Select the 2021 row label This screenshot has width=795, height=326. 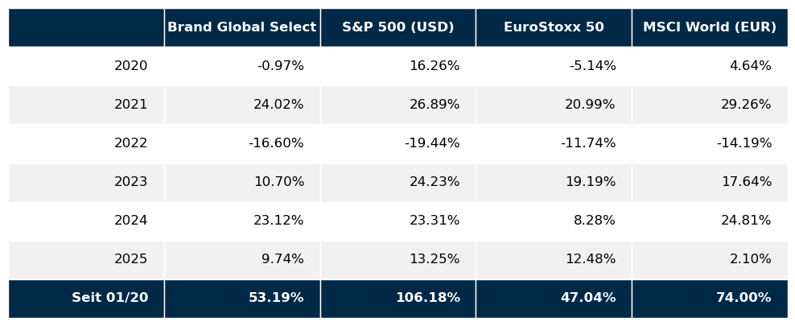[x=130, y=105]
